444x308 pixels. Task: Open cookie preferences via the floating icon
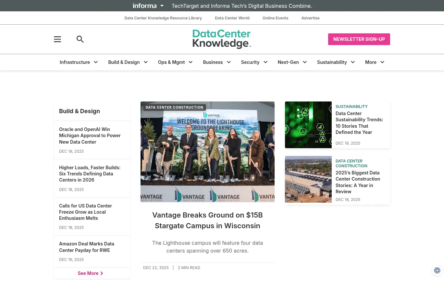point(437,270)
